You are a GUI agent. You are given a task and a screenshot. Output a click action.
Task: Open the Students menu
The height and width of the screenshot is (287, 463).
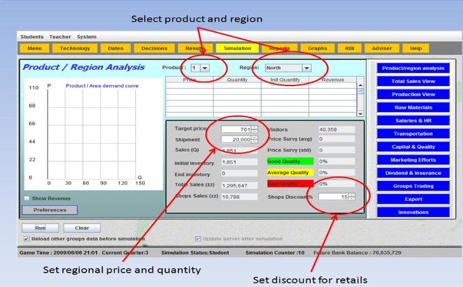pos(32,37)
